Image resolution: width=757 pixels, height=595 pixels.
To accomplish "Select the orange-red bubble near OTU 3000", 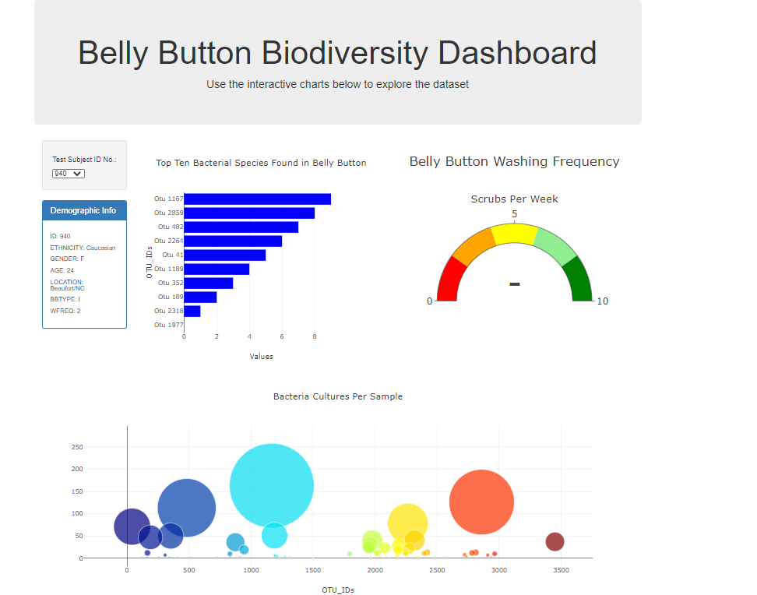I will (481, 502).
